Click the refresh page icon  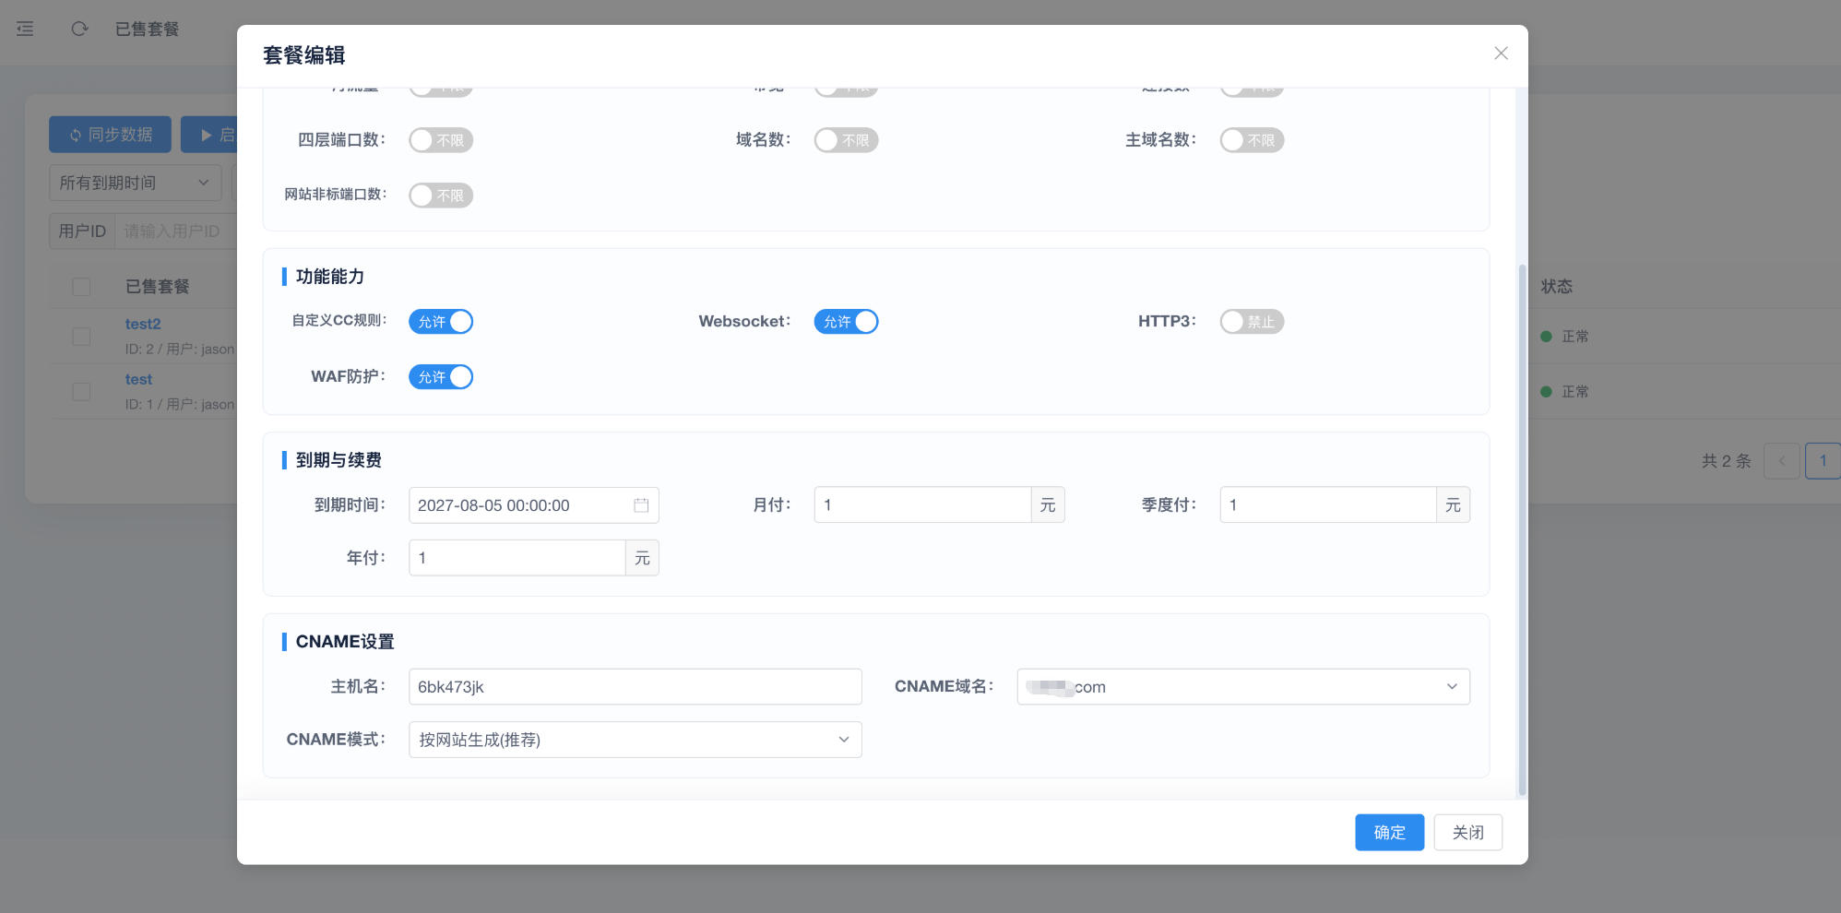pos(79,29)
